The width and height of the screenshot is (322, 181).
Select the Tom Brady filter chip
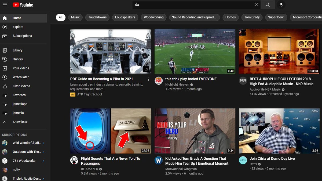pyautogui.click(x=252, y=17)
